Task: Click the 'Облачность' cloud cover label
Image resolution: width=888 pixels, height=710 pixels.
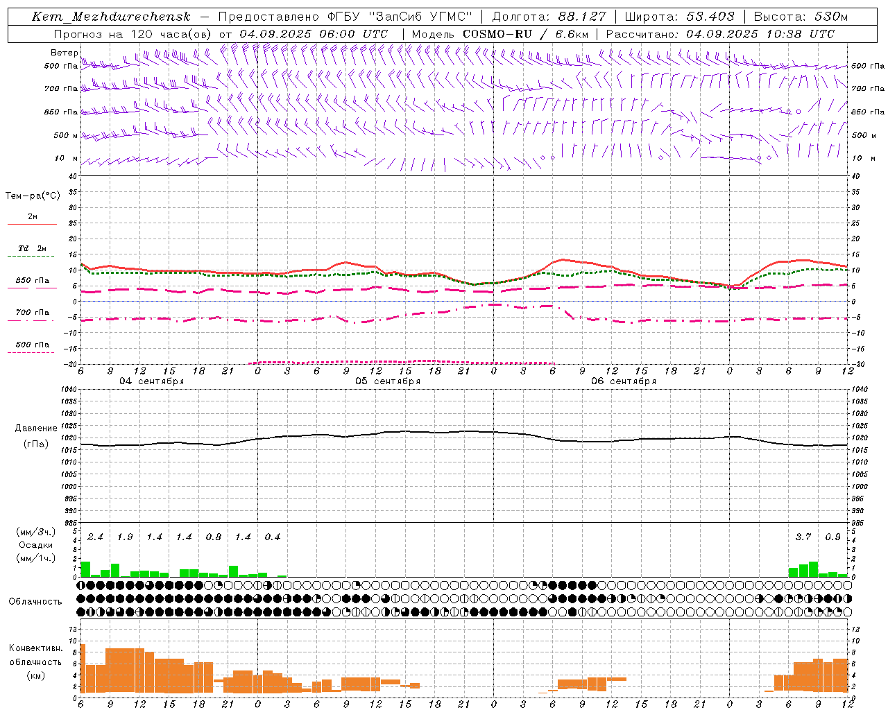Action: point(35,602)
